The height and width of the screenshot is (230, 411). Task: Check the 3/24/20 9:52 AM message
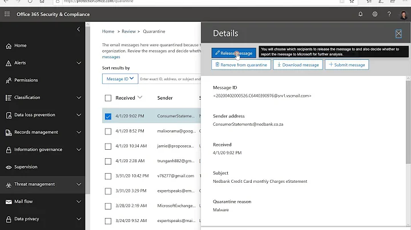(x=108, y=221)
